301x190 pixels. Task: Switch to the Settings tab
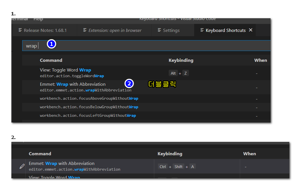171,30
